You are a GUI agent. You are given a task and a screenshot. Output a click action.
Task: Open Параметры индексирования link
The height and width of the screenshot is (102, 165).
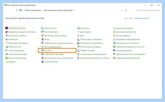click(x=128, y=39)
